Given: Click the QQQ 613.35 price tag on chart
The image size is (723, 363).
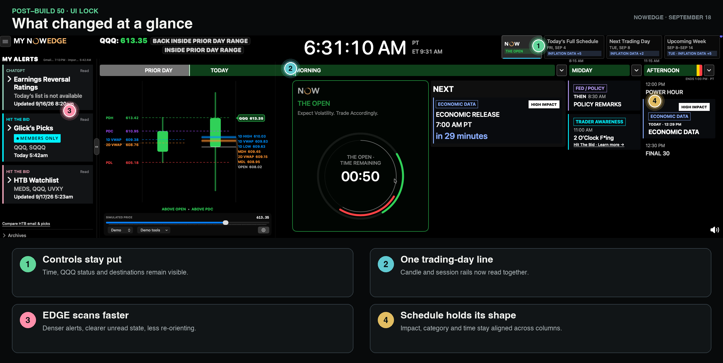Looking at the screenshot, I should pos(251,118).
